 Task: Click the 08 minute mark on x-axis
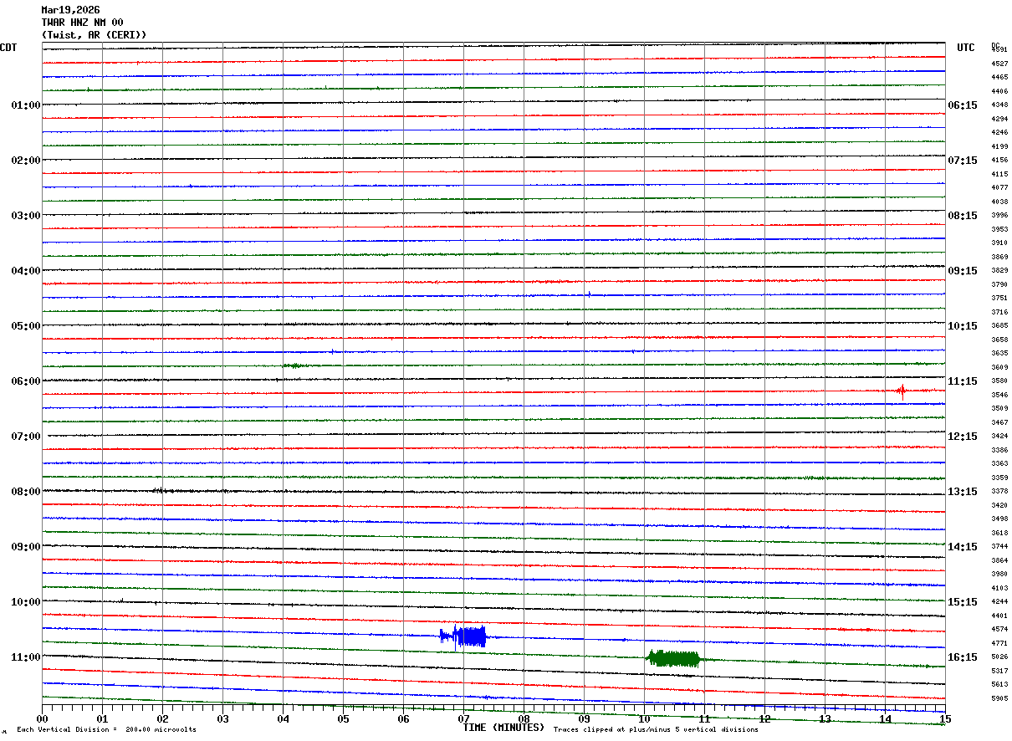click(524, 719)
